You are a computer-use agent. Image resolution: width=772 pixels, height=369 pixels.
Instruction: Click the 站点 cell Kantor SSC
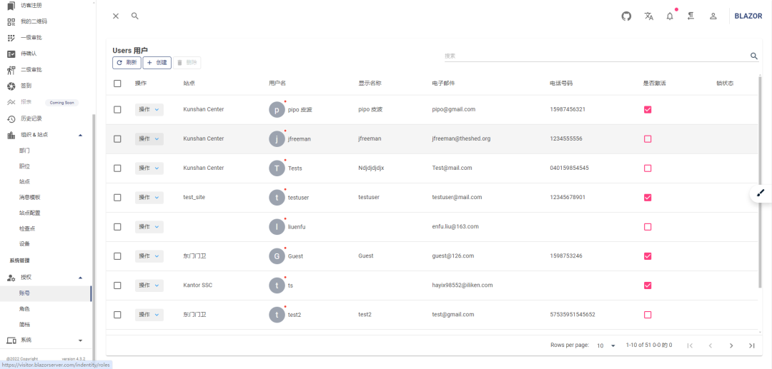pos(197,285)
